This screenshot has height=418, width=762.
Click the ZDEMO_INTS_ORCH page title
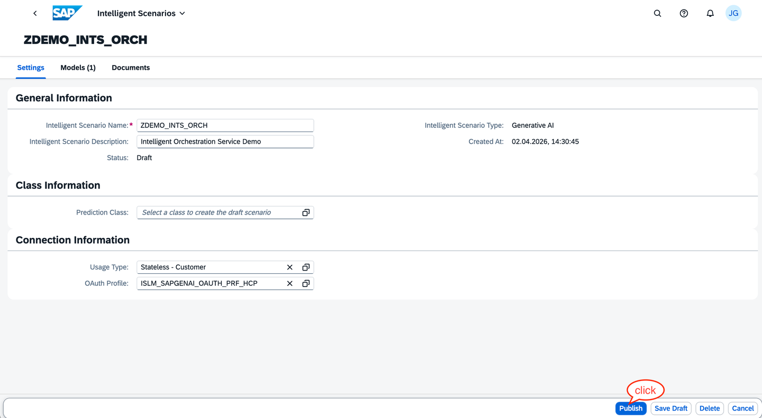[86, 40]
